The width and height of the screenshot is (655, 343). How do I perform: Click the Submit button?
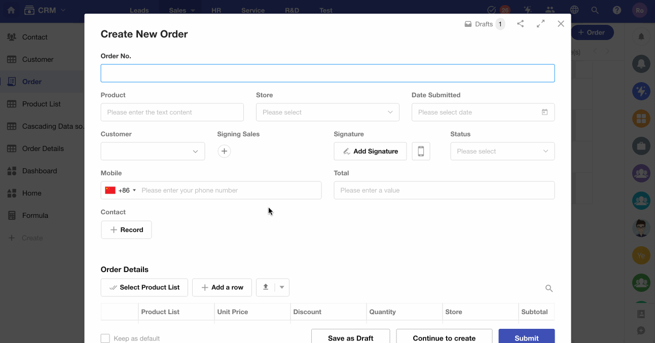pyautogui.click(x=526, y=337)
